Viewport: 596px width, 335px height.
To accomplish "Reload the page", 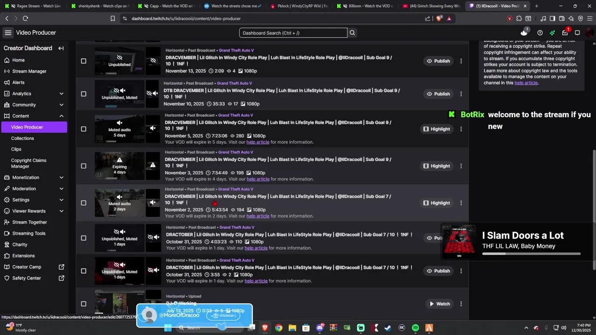I will click(x=25, y=19).
